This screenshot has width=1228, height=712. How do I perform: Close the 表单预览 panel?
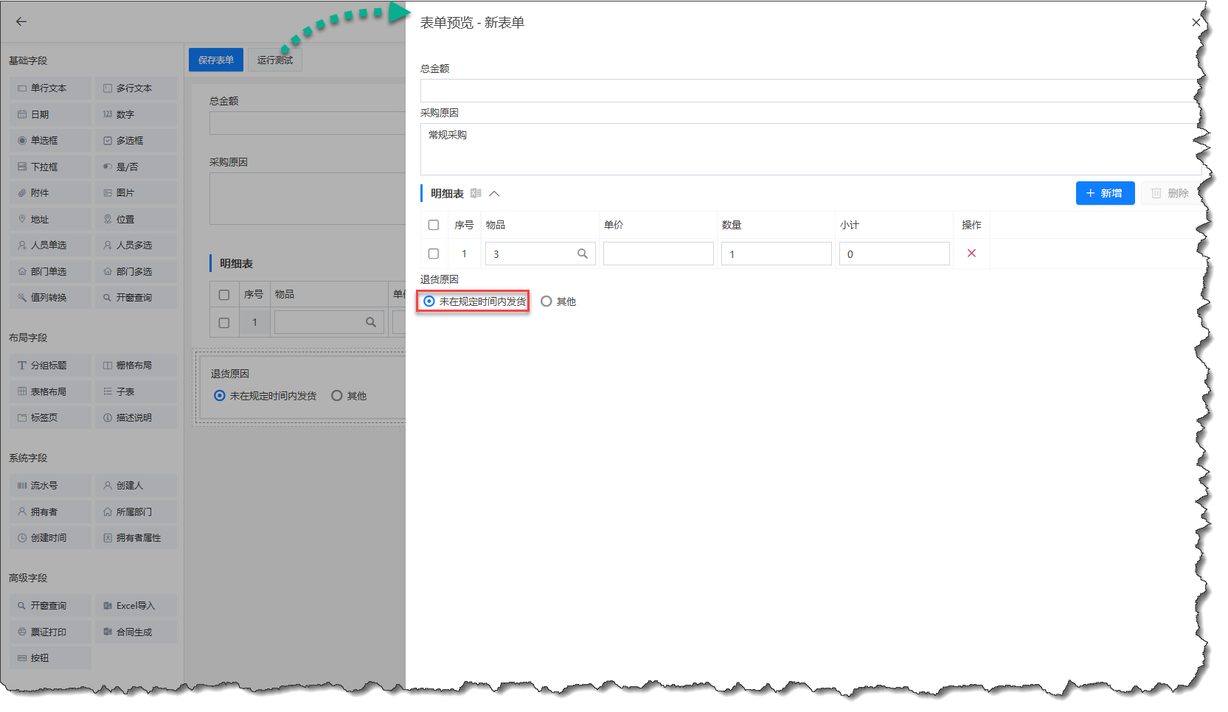tap(1196, 23)
